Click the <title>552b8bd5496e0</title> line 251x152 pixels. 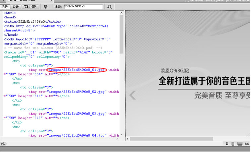(32, 22)
